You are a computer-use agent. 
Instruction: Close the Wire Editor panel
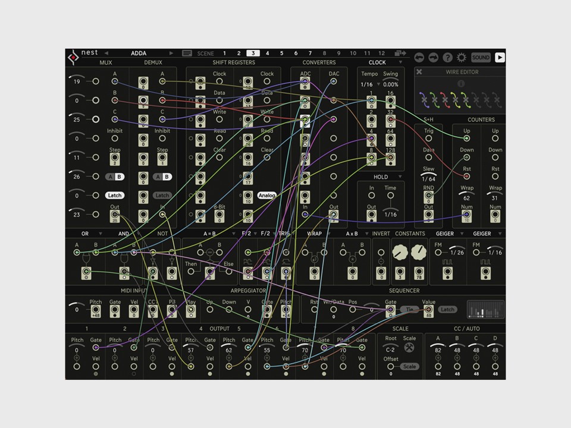(x=419, y=72)
